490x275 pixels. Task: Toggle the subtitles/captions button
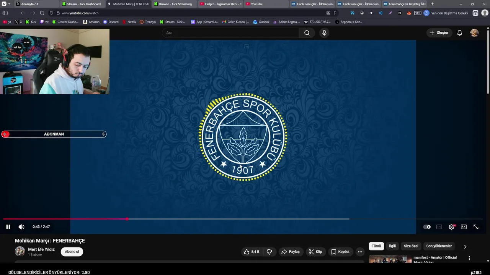[439, 227]
